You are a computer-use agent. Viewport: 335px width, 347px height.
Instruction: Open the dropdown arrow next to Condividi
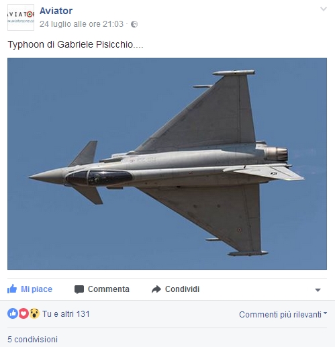pos(318,290)
